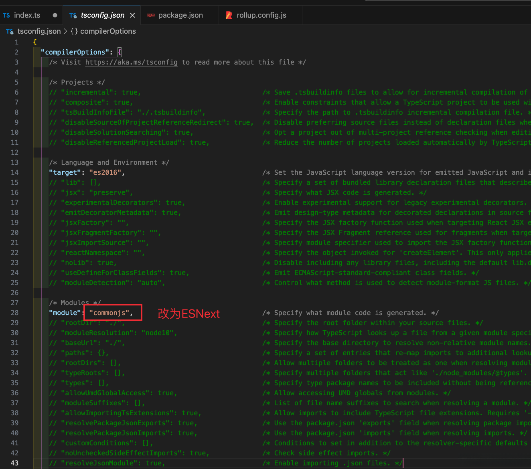Click the tsconfig icon on the active tab
The width and height of the screenshot is (531, 469).
[x=73, y=16]
